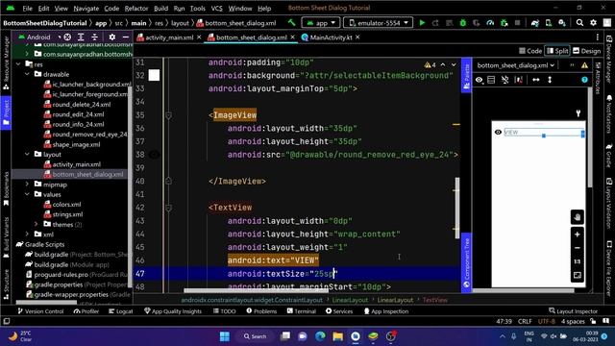The image size is (615, 346).
Task: Zoom out the design preview with minus
Action: (577, 248)
